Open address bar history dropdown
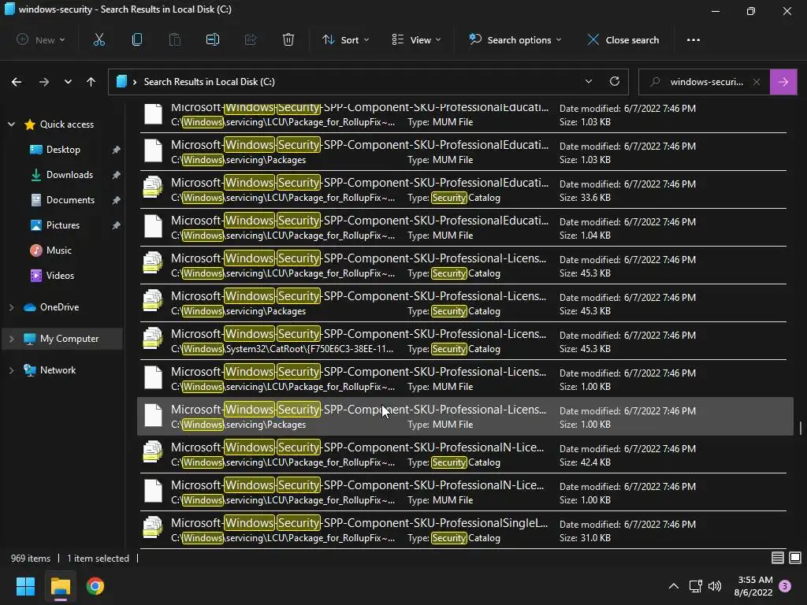 588,81
